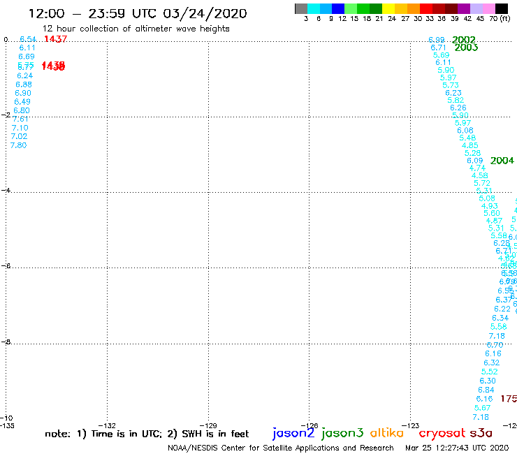The width and height of the screenshot is (517, 454).
Task: Click the 7.80 wave height reading
Action: 18,145
